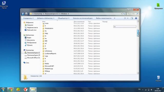This screenshot has height=92, width=164.
Task: Open the Музыка library
Action: [x=30, y=45]
